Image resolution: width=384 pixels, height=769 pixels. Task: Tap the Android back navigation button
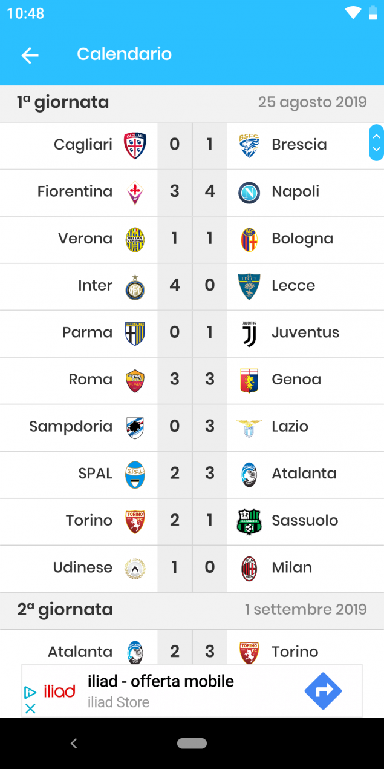click(74, 744)
